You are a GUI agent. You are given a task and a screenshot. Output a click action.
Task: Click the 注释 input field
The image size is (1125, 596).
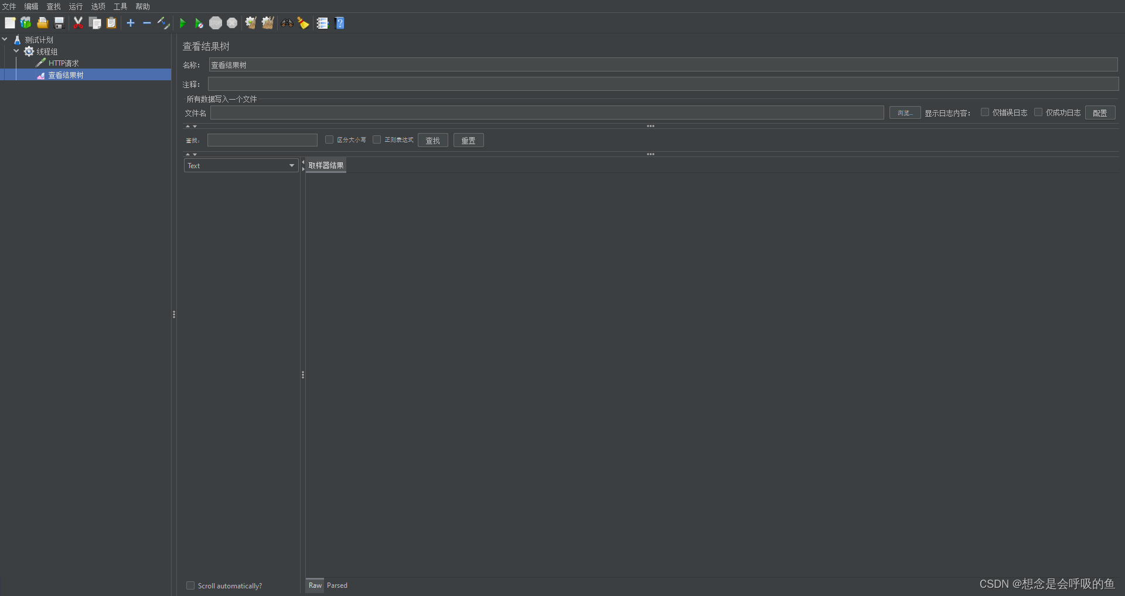[x=663, y=84]
